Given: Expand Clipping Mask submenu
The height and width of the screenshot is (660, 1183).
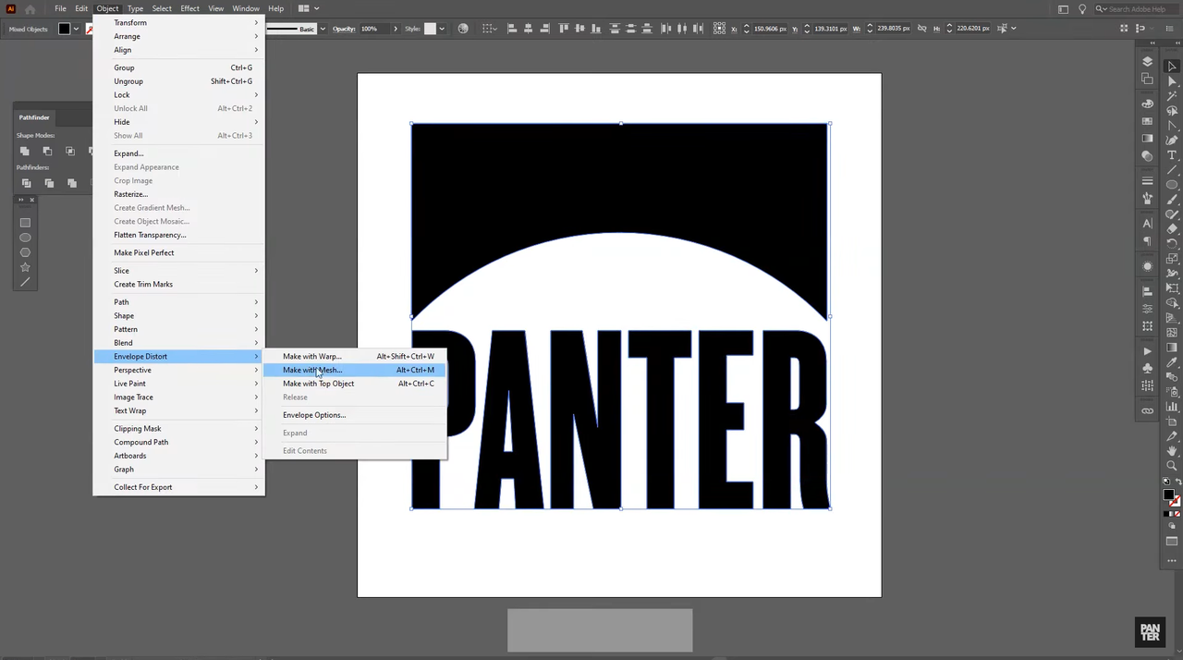Looking at the screenshot, I should point(256,429).
